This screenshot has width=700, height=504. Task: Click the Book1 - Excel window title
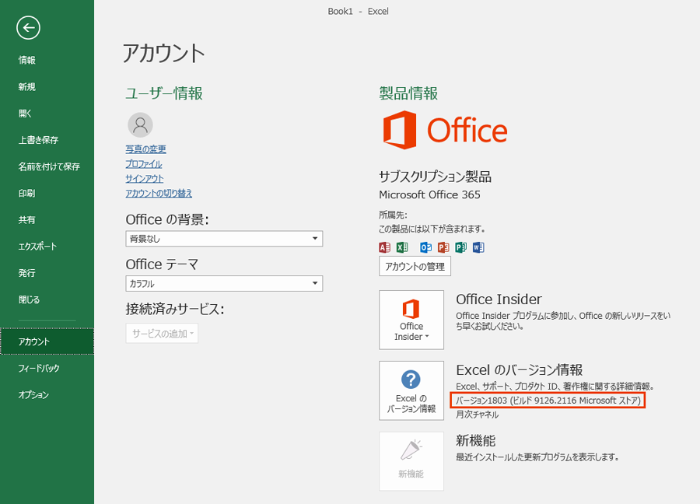pyautogui.click(x=358, y=11)
